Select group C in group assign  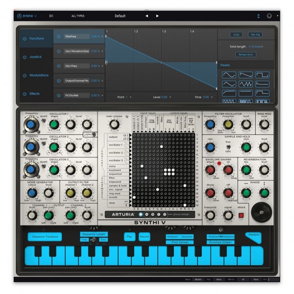coord(159,214)
